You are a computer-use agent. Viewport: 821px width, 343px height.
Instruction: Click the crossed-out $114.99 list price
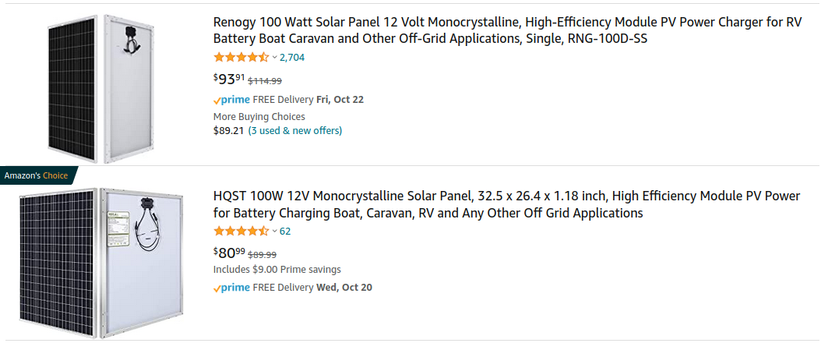pyautogui.click(x=265, y=80)
